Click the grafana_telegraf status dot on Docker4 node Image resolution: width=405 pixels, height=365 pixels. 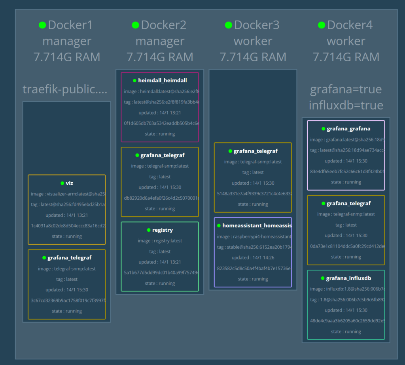(x=323, y=204)
